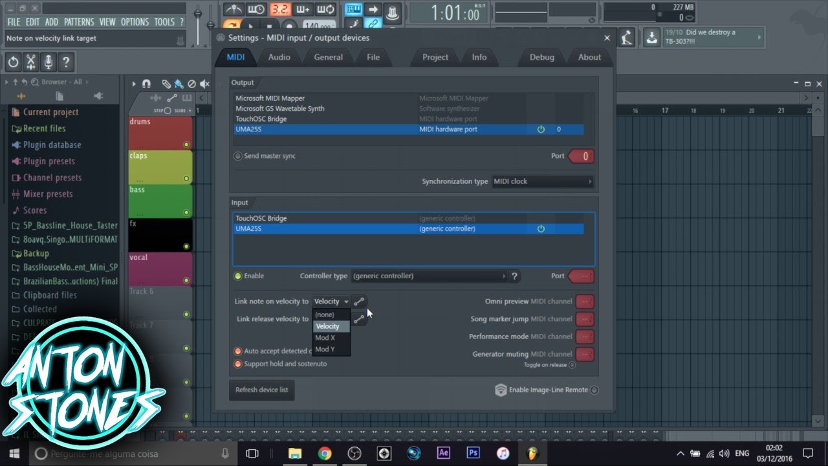Open the Debug settings tab

pos(542,57)
